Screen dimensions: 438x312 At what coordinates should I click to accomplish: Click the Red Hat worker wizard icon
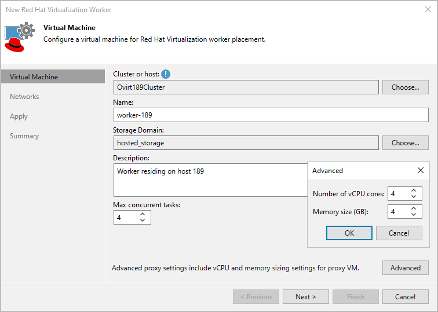click(x=20, y=37)
